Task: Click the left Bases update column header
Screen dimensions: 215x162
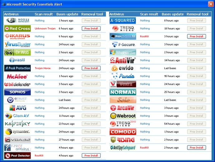Action: pyautogui.click(x=67, y=14)
